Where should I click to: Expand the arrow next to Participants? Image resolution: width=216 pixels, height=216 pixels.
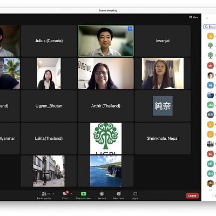[x=53, y=194]
